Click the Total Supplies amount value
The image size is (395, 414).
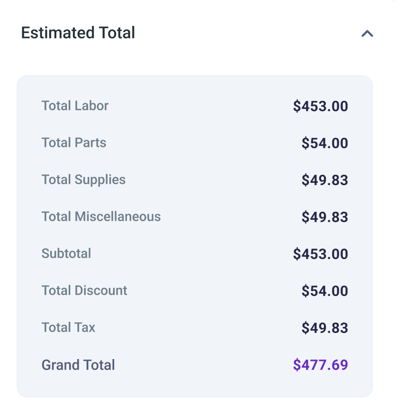pos(324,180)
